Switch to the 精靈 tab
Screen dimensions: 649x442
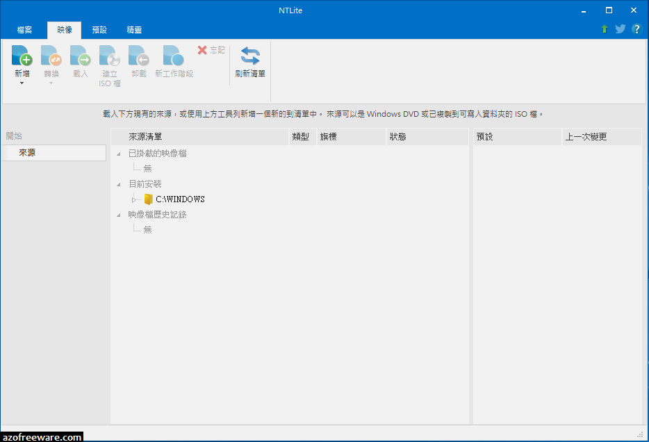tap(134, 30)
